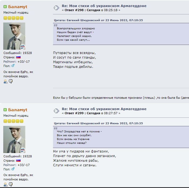Send a personal message from the first post's speech-bubble icon
This screenshot has height=188, width=189.
click(11, 81)
